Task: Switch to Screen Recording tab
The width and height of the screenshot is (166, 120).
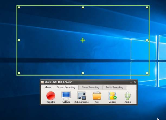Action: [66, 87]
